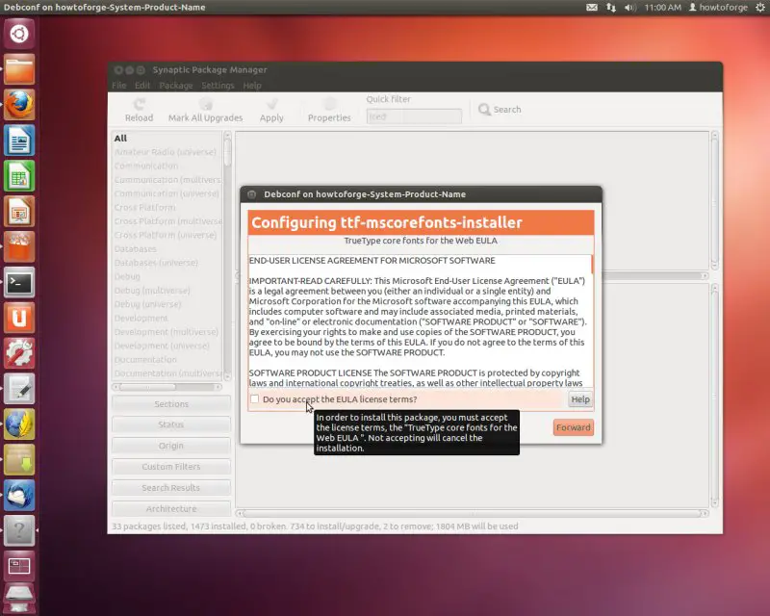Launch Thunderbird Mail from the launcher
Image resolution: width=770 pixels, height=616 pixels.
click(x=19, y=495)
